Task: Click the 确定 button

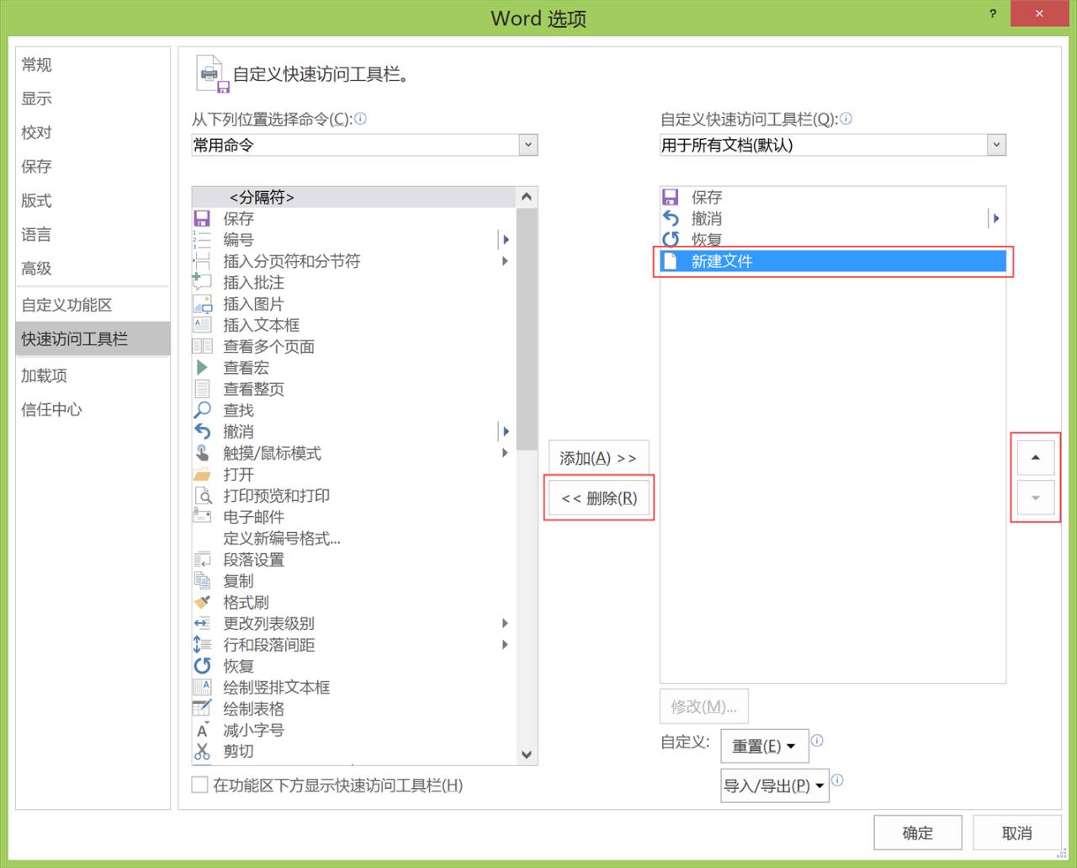Action: (917, 833)
